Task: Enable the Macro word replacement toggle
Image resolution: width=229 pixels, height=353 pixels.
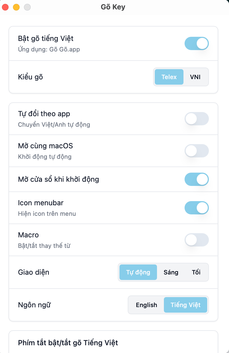Action: coord(196,240)
